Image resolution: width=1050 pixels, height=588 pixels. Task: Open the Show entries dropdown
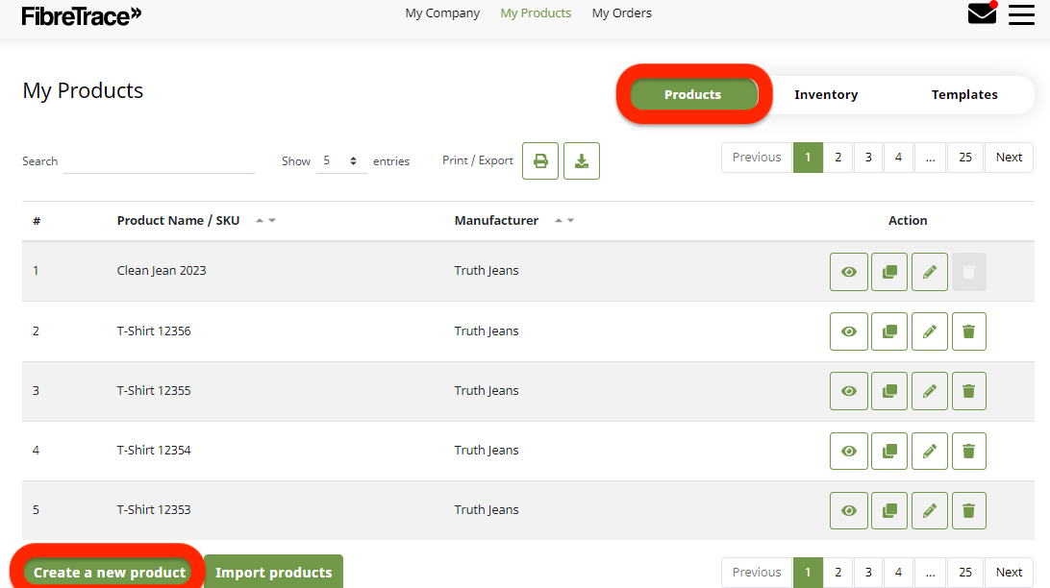(340, 161)
